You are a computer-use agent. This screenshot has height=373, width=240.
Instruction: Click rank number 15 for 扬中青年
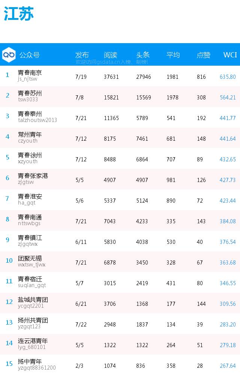[9, 364]
